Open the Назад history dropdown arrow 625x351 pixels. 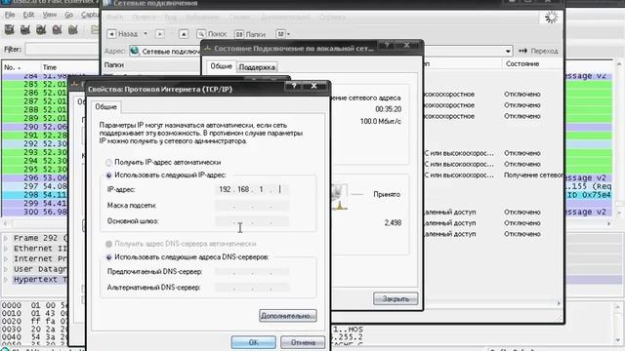click(x=146, y=34)
